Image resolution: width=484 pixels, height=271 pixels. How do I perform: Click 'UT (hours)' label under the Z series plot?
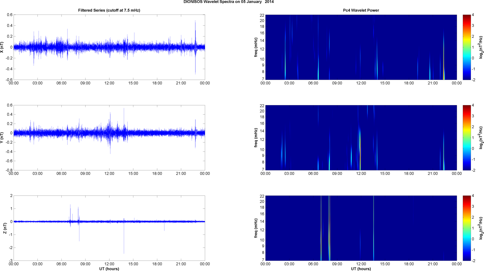coord(109,269)
